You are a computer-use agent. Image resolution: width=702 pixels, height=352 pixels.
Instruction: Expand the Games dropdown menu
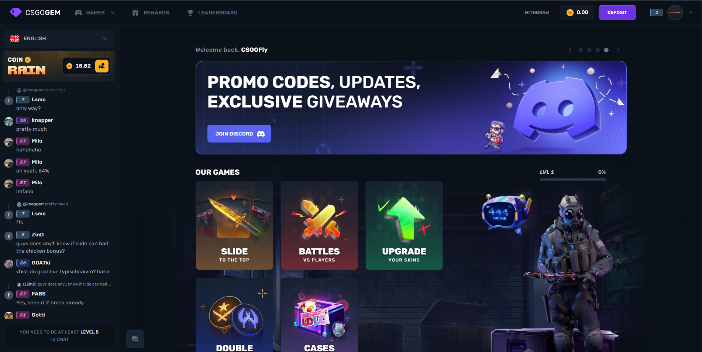(95, 13)
